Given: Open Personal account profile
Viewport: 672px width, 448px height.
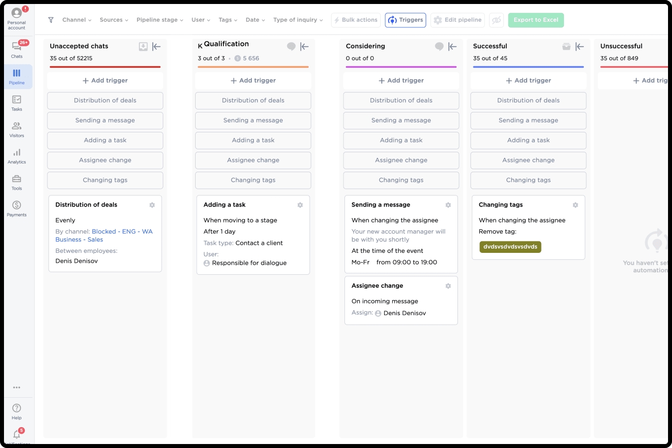Looking at the screenshot, I should click(16, 18).
